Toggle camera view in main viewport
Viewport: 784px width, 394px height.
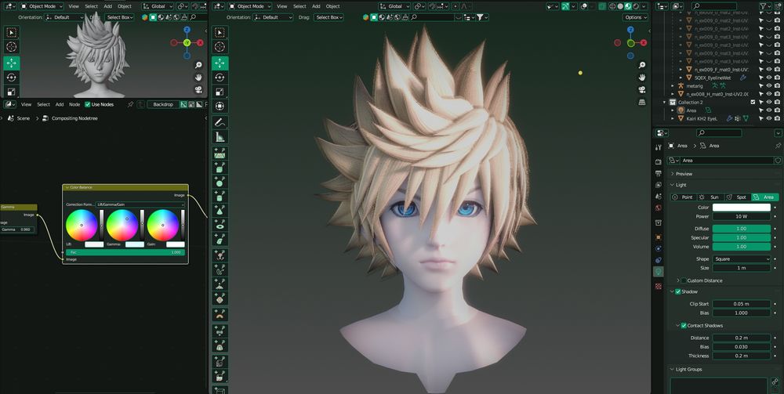click(x=642, y=90)
